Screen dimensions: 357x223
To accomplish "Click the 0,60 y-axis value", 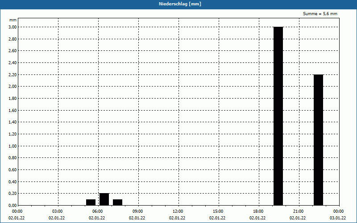I will [12, 170].
